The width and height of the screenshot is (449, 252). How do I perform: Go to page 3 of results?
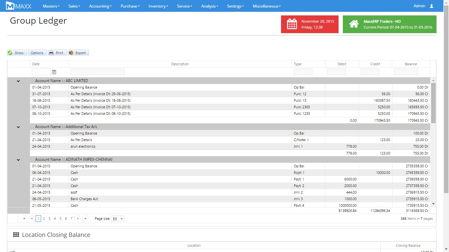click(x=49, y=219)
